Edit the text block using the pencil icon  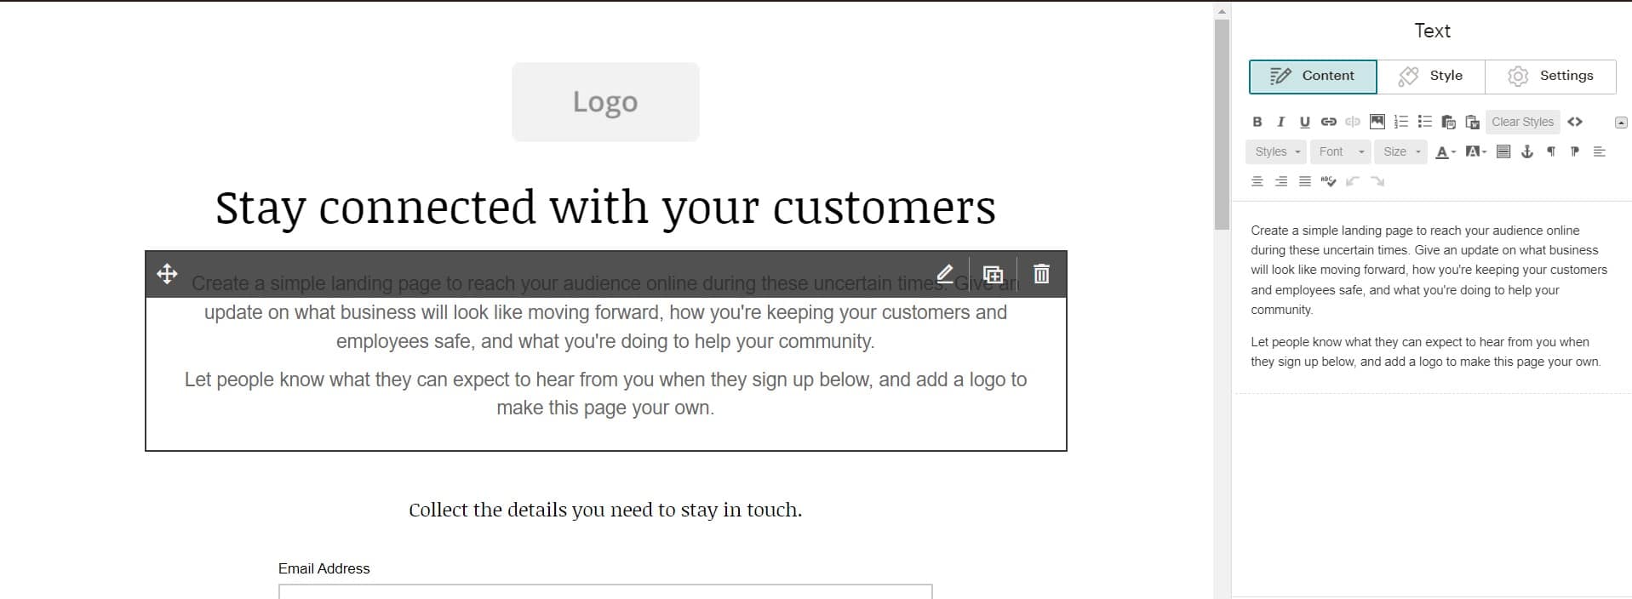coord(945,273)
